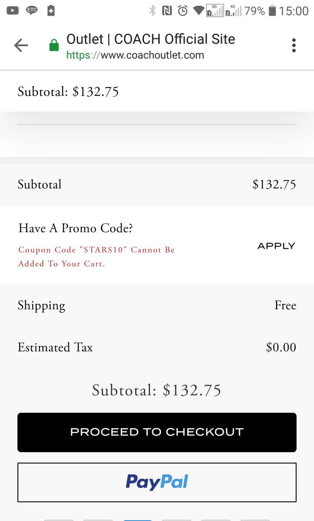Tap the Outlet | COACH Official Site title
The image size is (314, 521).
[151, 39]
